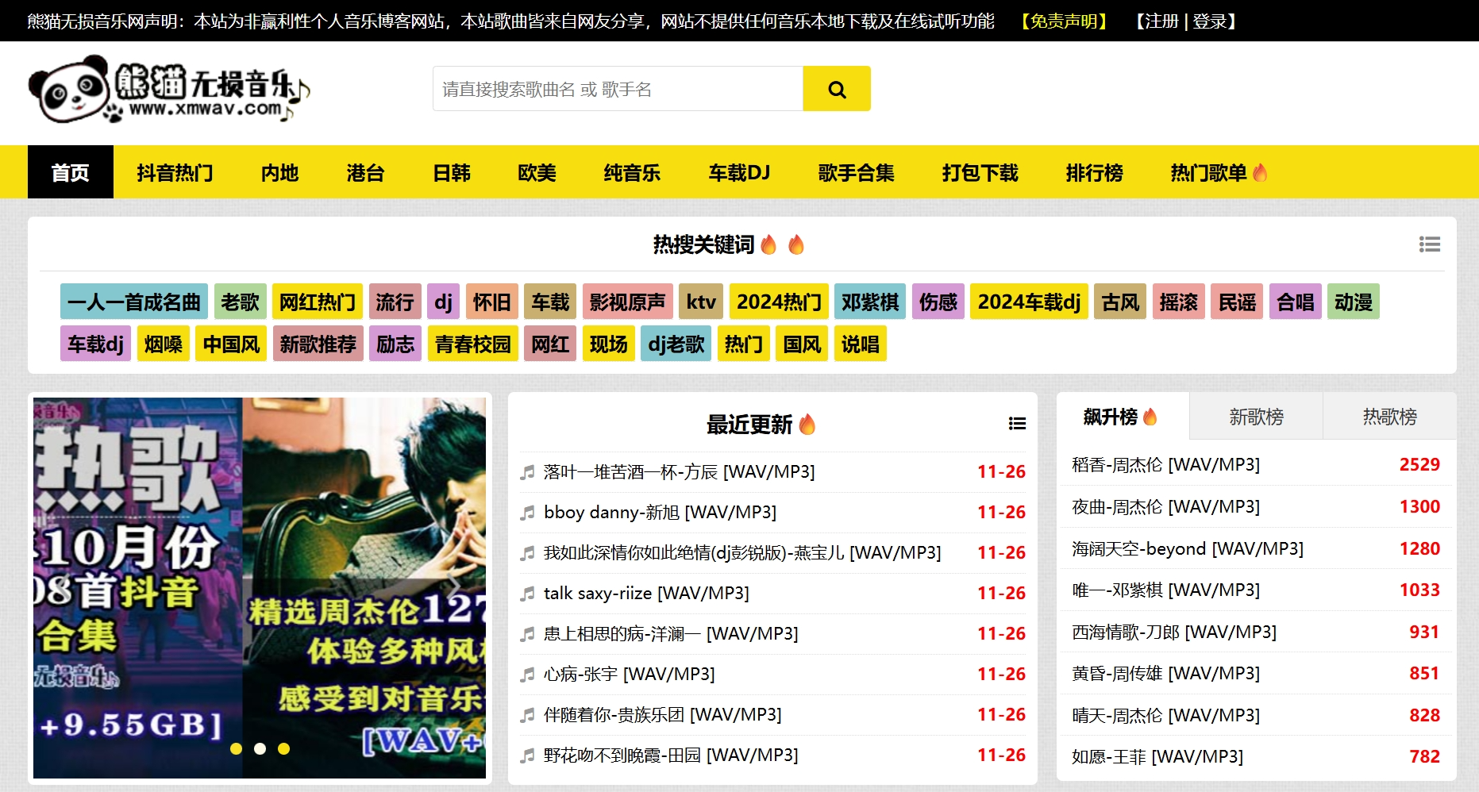
Task: Open the 车载DJ navigation menu item
Action: pyautogui.click(x=739, y=172)
